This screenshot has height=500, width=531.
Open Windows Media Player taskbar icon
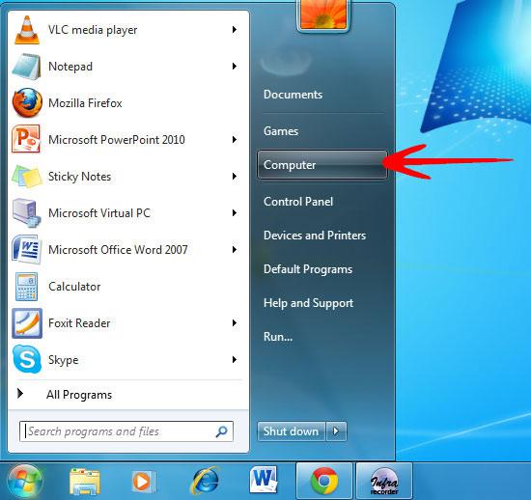[144, 482]
